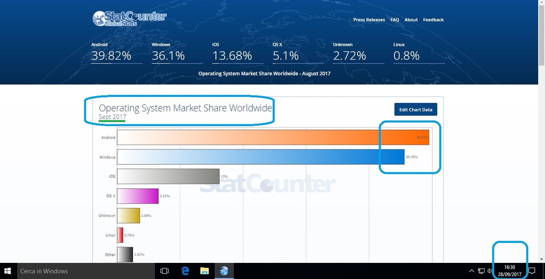Open the Feedback link
Viewport: 545px width, 279px height.
(433, 20)
